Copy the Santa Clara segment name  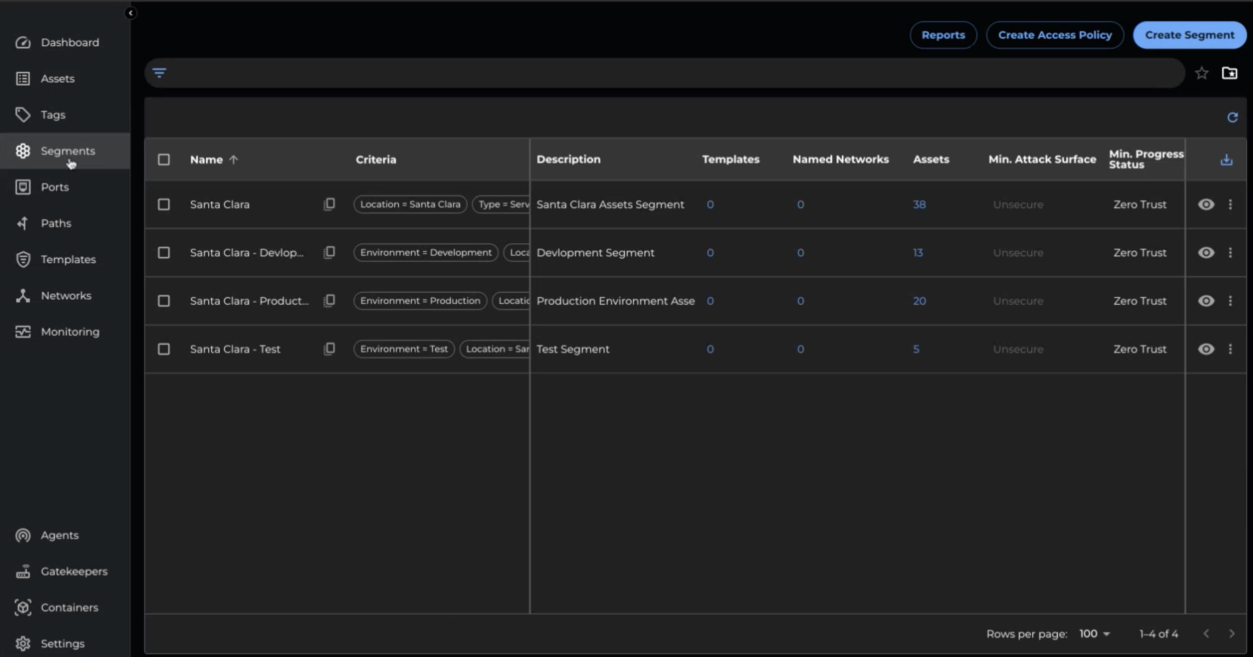[329, 205]
